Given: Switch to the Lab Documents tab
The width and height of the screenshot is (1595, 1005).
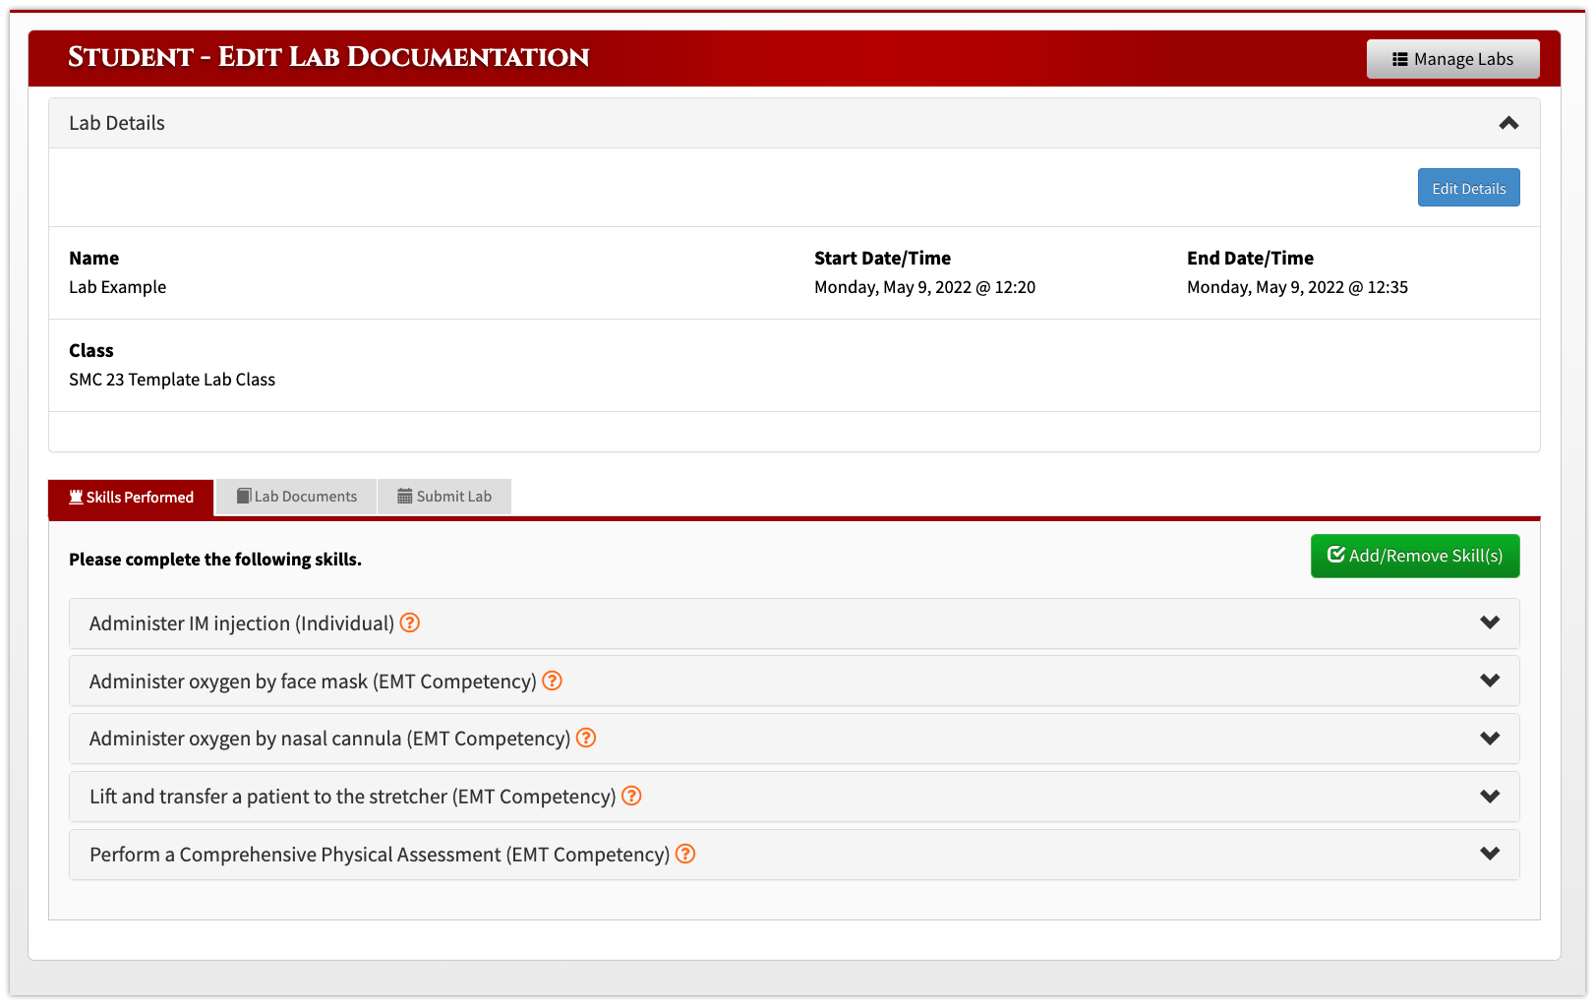Looking at the screenshot, I should [x=295, y=496].
